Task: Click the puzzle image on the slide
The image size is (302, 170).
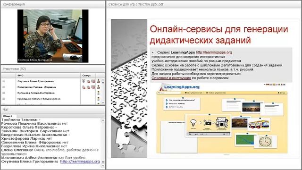Action: click(129, 88)
